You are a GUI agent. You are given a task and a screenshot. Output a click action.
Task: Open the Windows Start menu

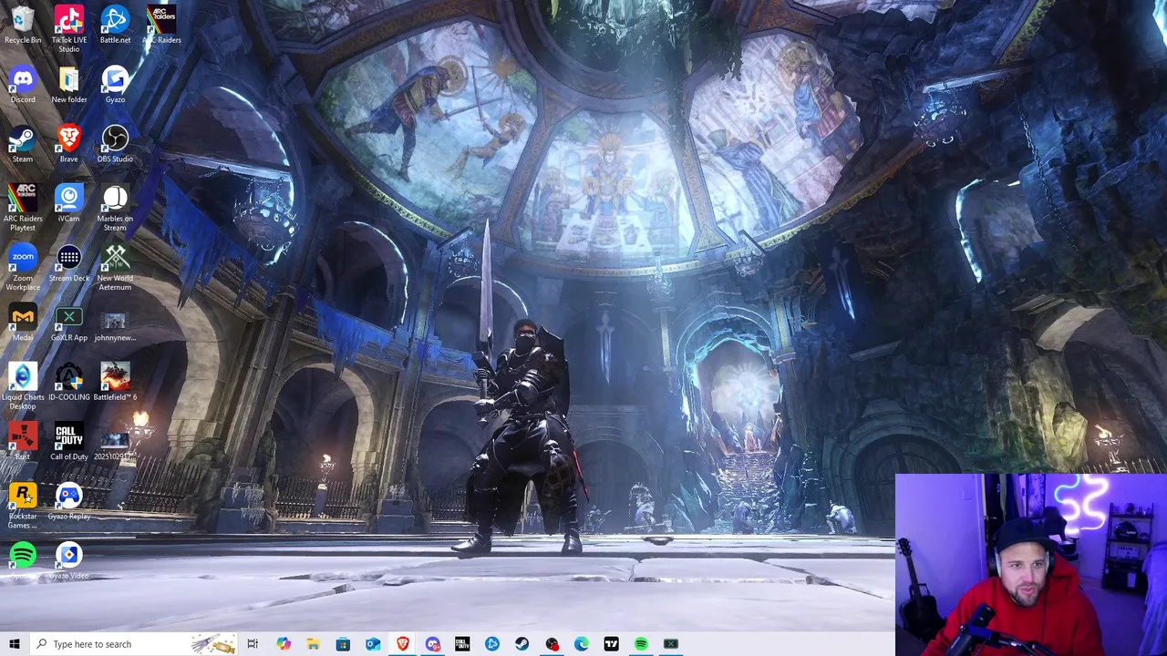(14, 644)
